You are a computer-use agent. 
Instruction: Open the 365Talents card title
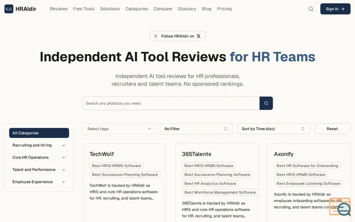[x=197, y=154]
